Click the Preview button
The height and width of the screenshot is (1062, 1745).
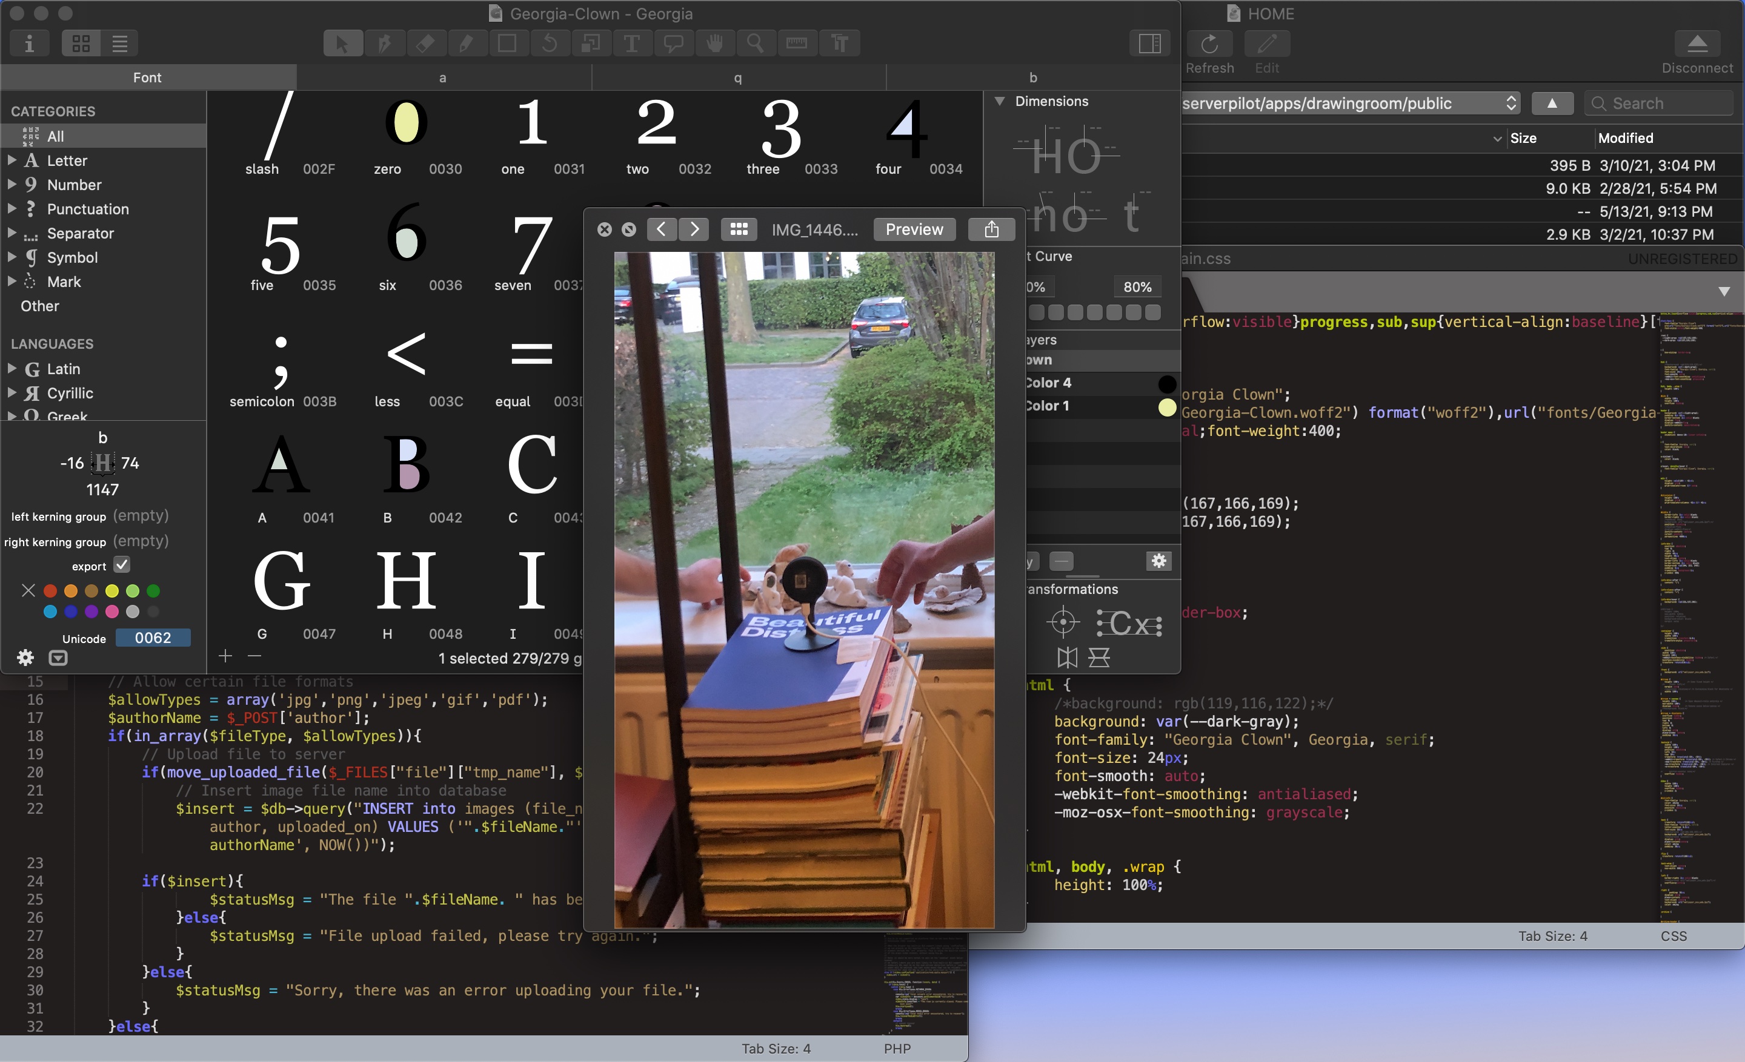point(914,229)
